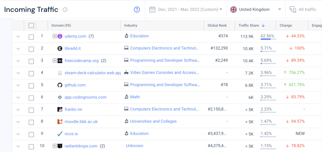The height and width of the screenshot is (152, 322).
Task: Open the freecodecamp.org domain link
Action: click(81, 61)
